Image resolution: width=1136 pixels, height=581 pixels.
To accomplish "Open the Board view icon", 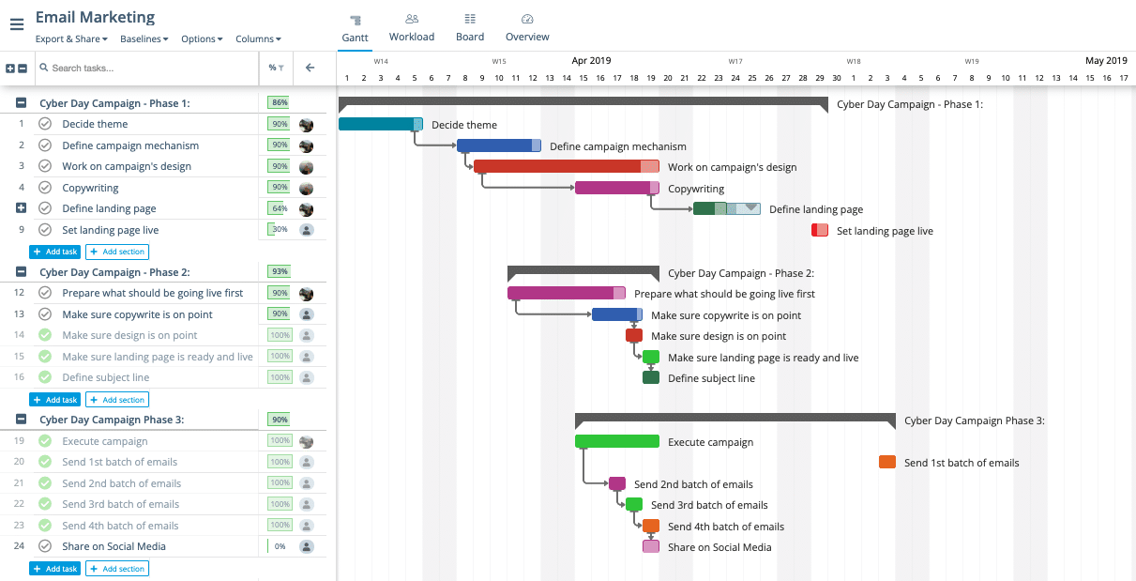I will point(469,26).
